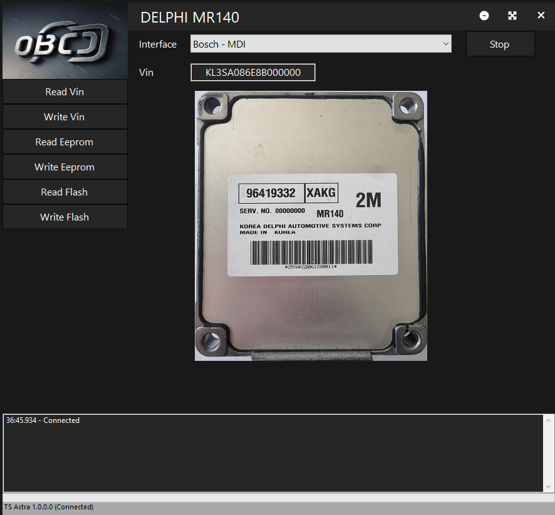Viewport: 555px width, 515px height.
Task: Click the 'Vin' field label
Action: pyautogui.click(x=146, y=73)
